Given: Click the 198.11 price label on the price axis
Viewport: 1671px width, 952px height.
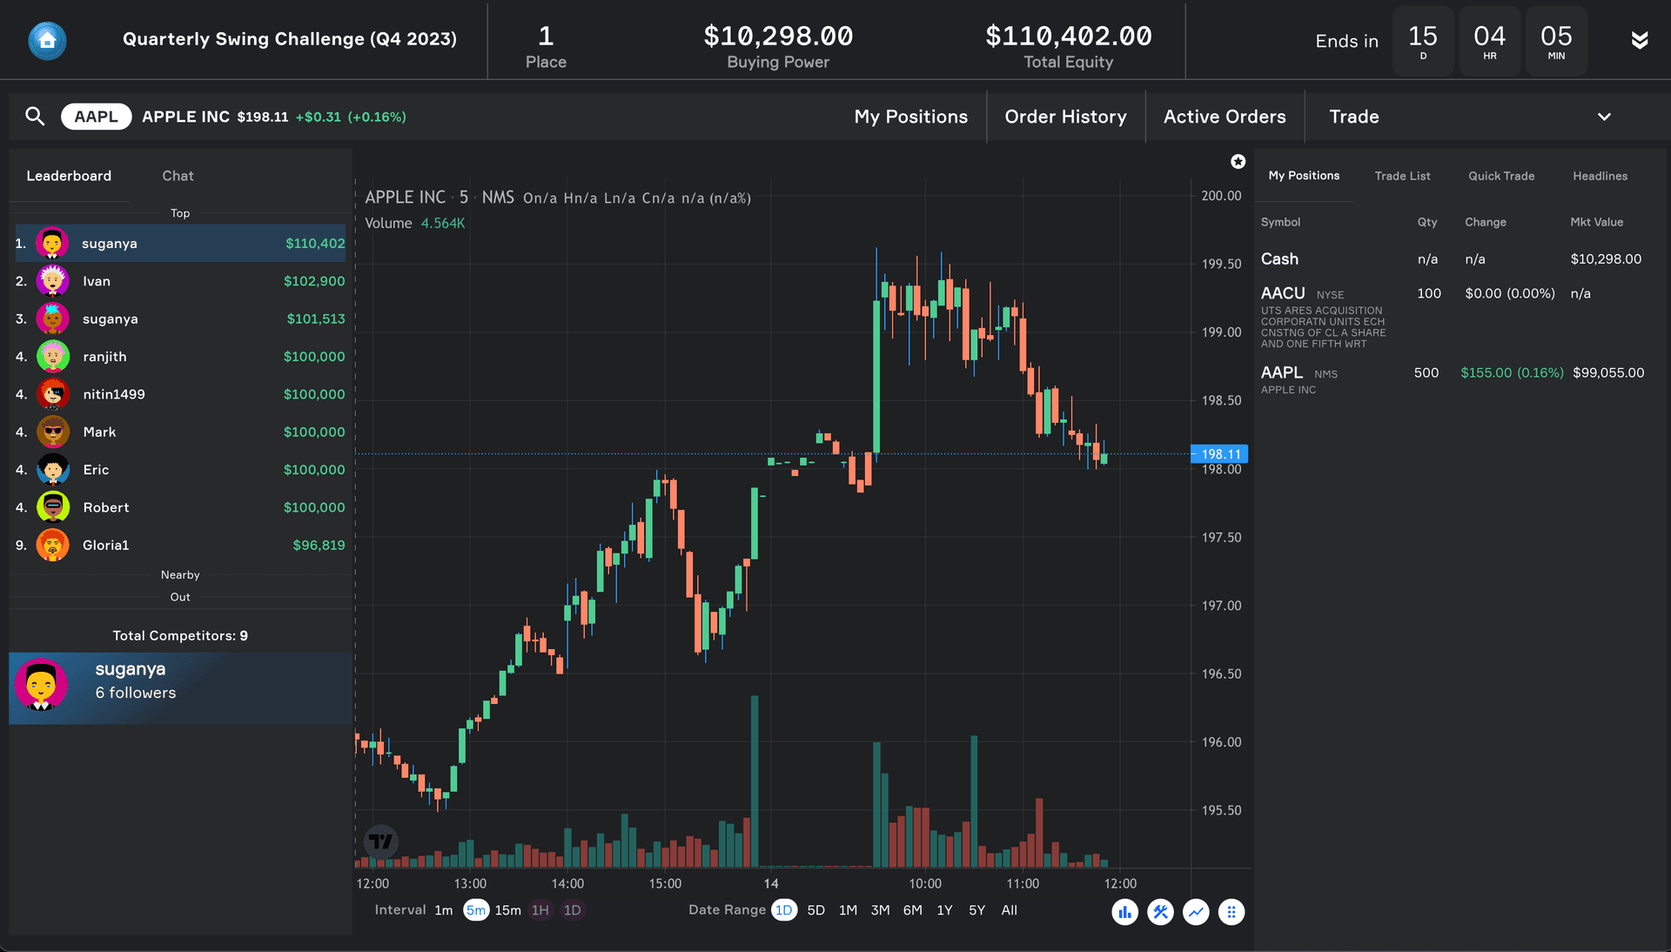Looking at the screenshot, I should (x=1220, y=454).
